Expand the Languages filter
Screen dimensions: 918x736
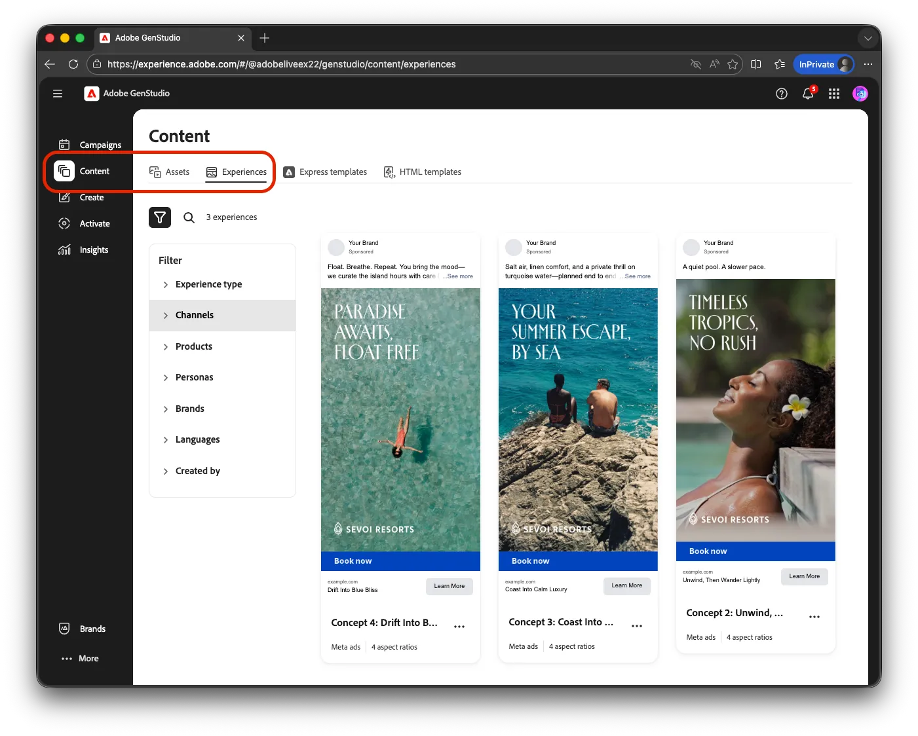tap(223, 439)
